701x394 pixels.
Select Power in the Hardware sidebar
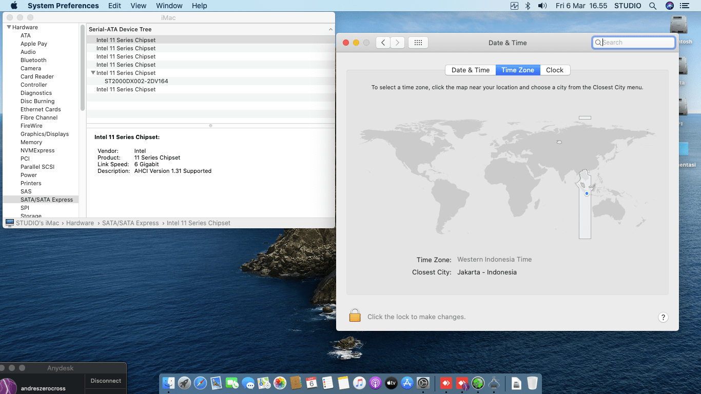29,175
